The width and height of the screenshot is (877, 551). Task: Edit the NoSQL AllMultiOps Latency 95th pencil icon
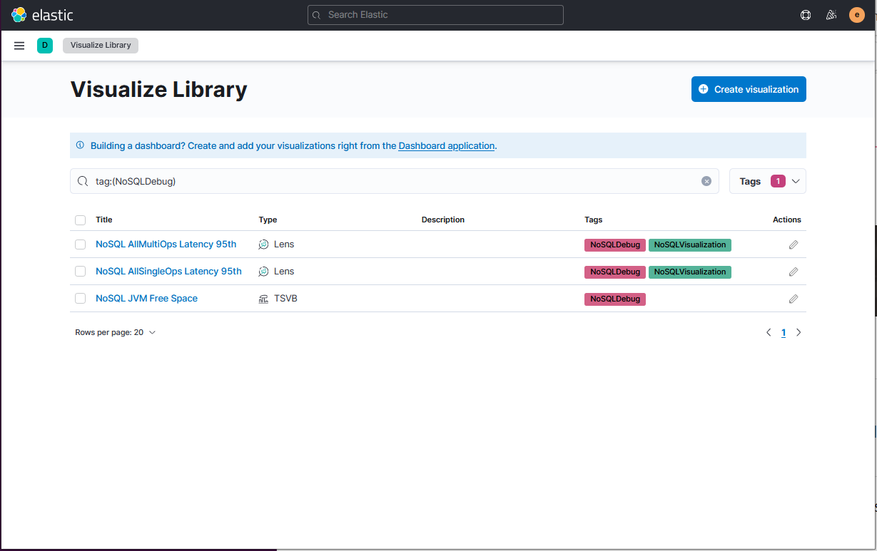coord(793,244)
